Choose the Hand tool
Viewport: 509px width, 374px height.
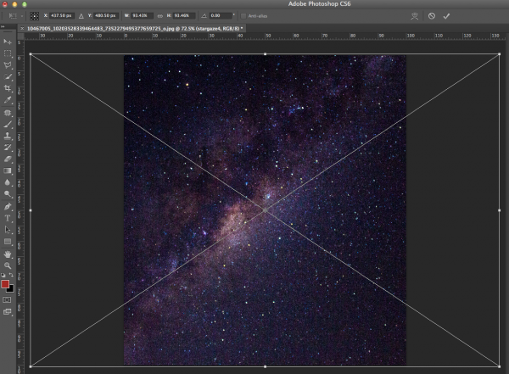point(8,254)
